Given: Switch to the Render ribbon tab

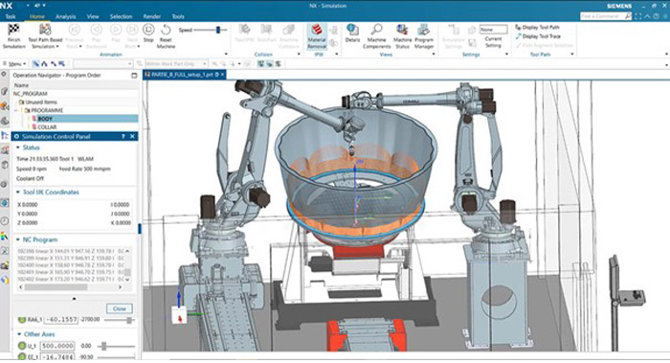Looking at the screenshot, I should point(151,16).
